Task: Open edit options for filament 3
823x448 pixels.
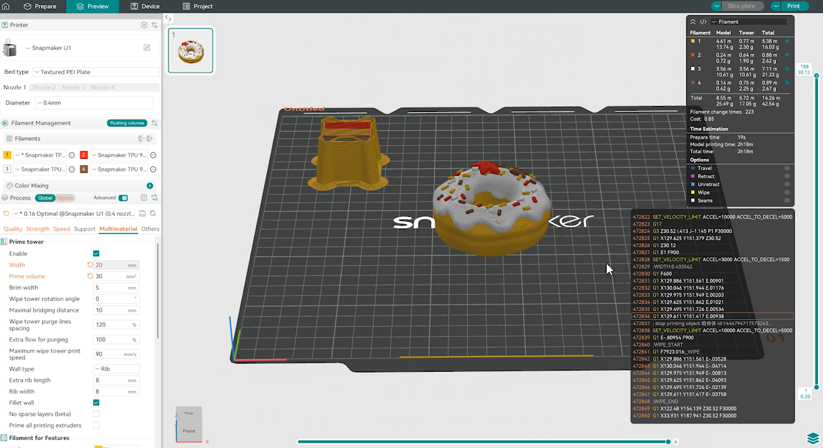Action: tap(72, 169)
